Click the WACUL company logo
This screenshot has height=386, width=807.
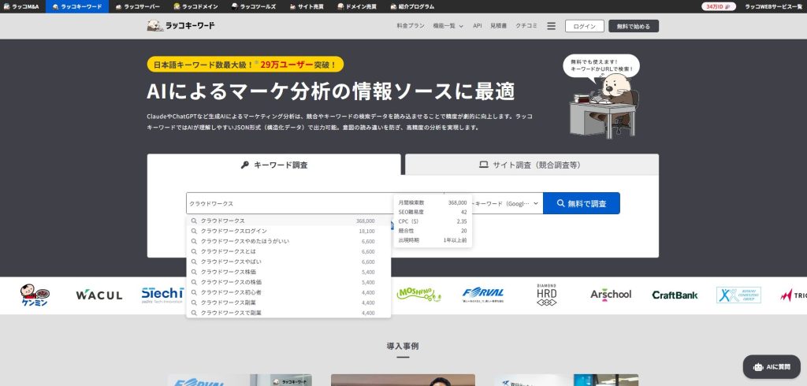point(99,295)
